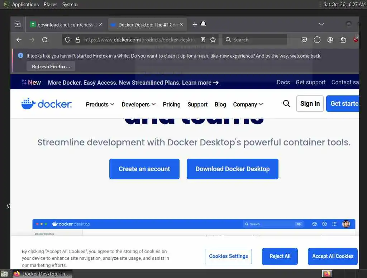Click the Sign In button
The width and height of the screenshot is (367, 278).
[310, 104]
